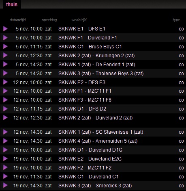Viewport: 186px width, 191px height.
Task: Click arrow for SKNWK F3 - MZC'11 F6
Action: coord(5,100)
